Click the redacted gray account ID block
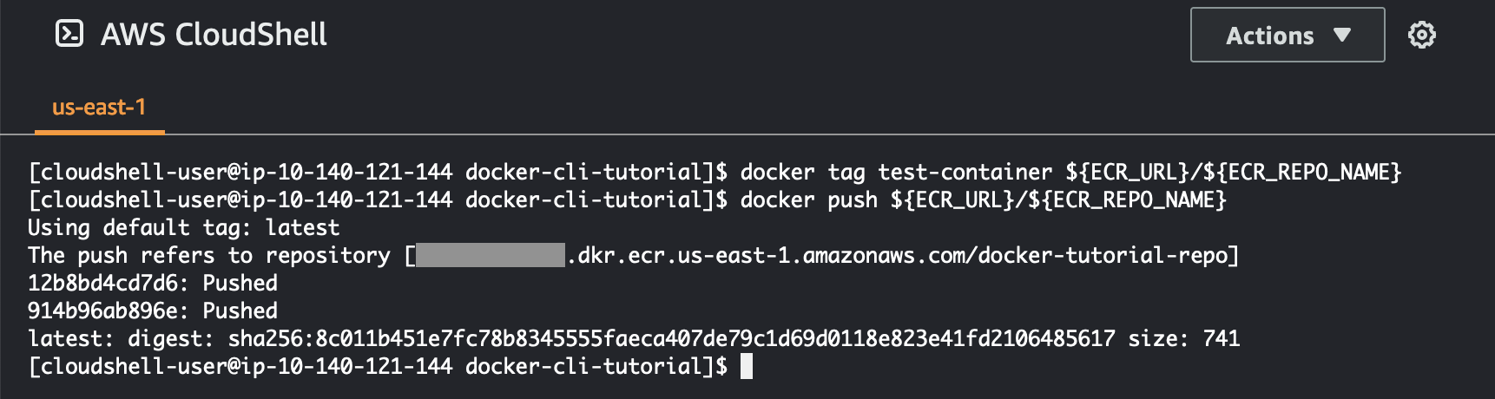Viewport: 1495px width, 399px height. pyautogui.click(x=491, y=255)
